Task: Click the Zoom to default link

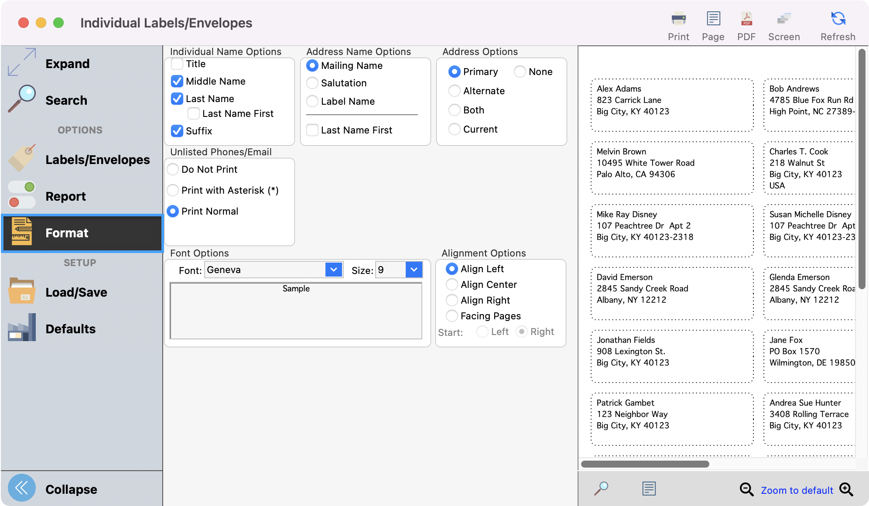Action: (797, 490)
